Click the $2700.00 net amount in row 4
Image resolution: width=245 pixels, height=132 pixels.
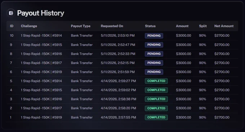[222, 90]
